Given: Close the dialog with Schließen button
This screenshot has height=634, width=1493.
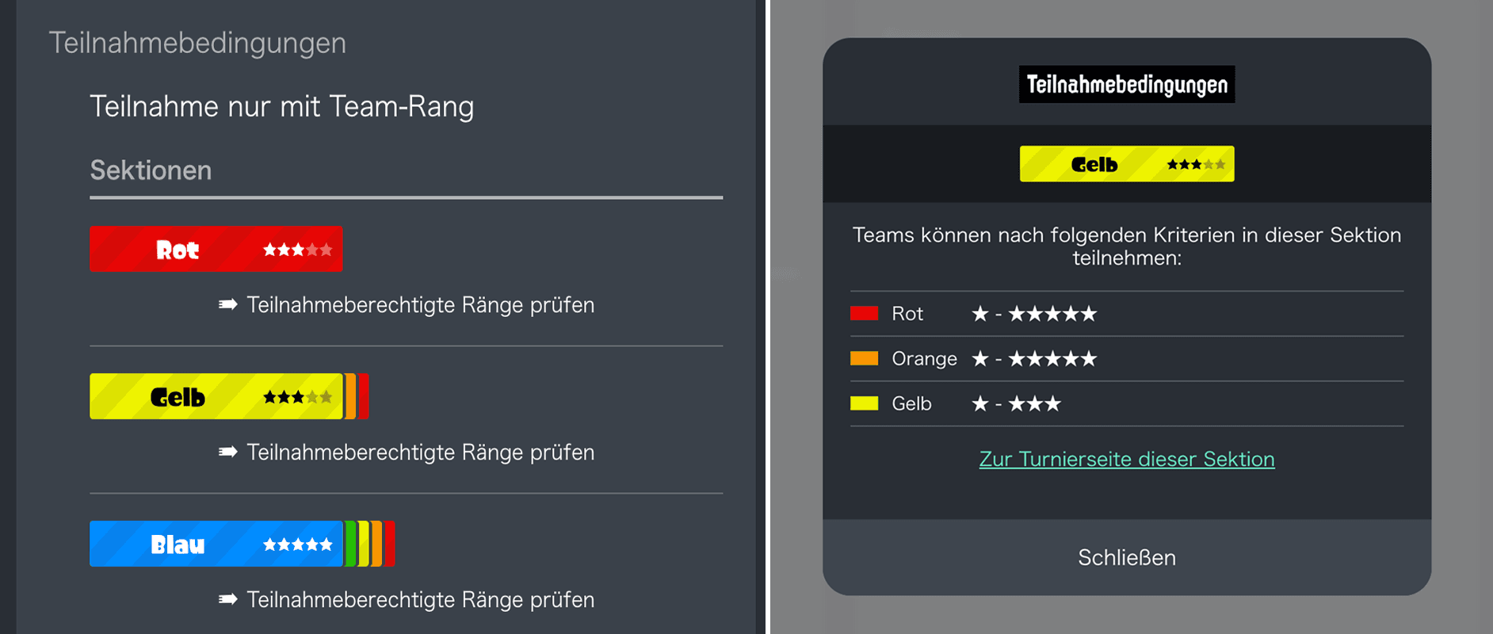Looking at the screenshot, I should (1127, 557).
